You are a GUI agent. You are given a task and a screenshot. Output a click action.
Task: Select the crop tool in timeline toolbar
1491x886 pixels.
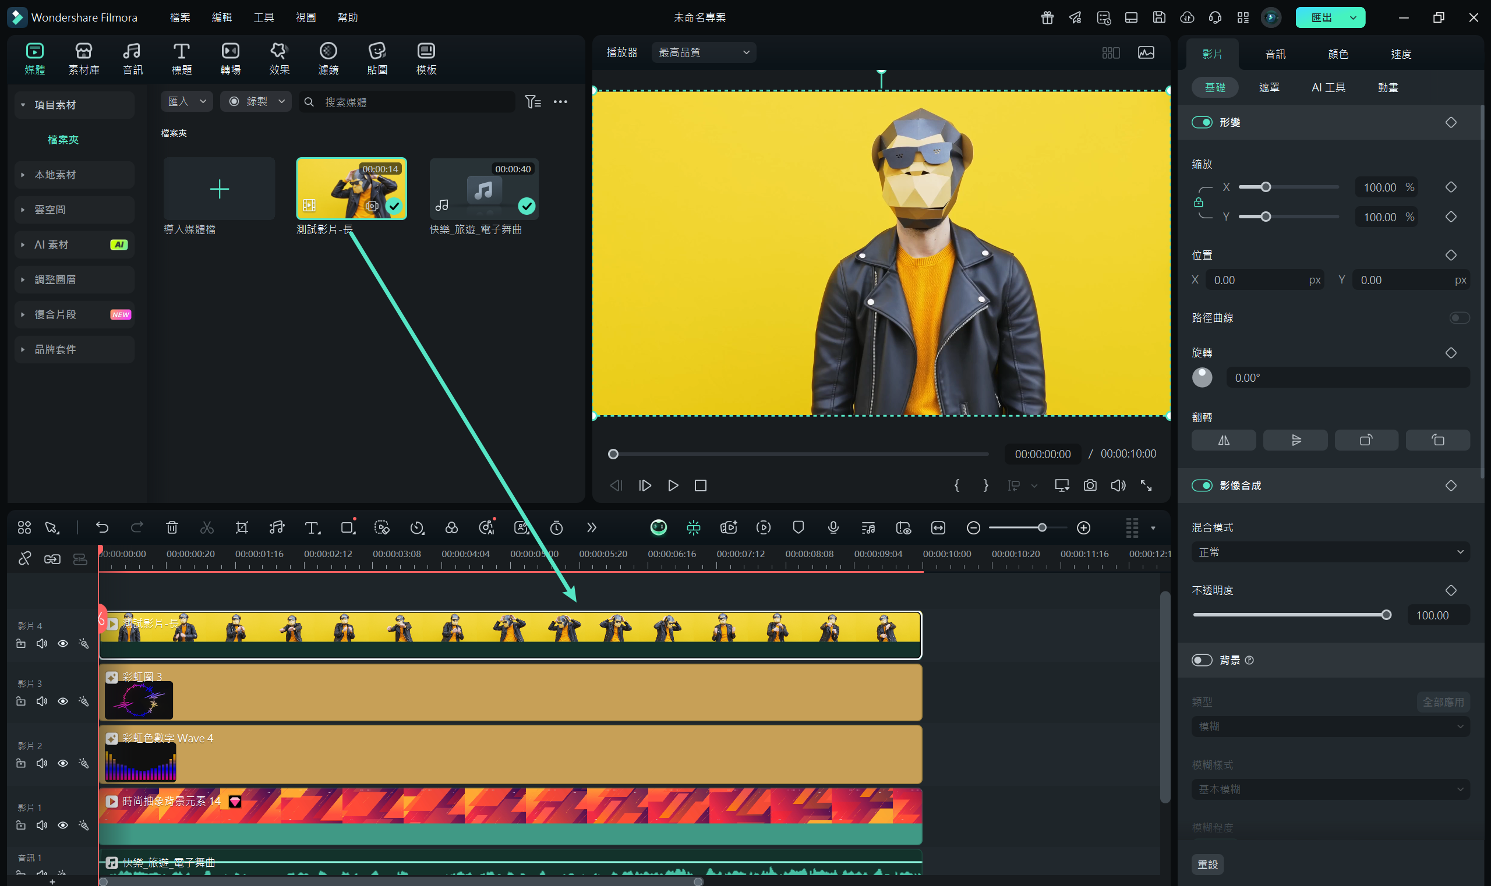(242, 527)
